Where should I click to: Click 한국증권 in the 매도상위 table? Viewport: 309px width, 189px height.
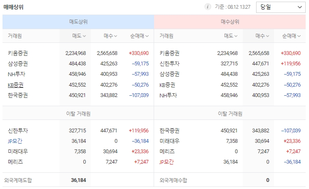[x=18, y=95]
